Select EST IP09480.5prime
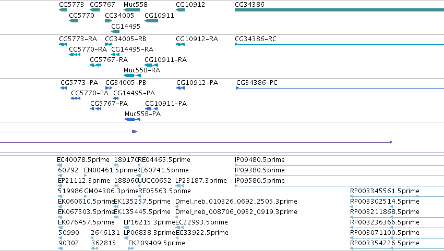 coord(260,160)
